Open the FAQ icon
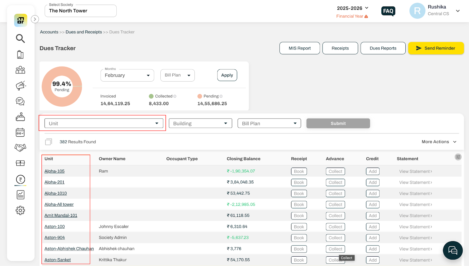This screenshot has height=266, width=469. pyautogui.click(x=388, y=11)
